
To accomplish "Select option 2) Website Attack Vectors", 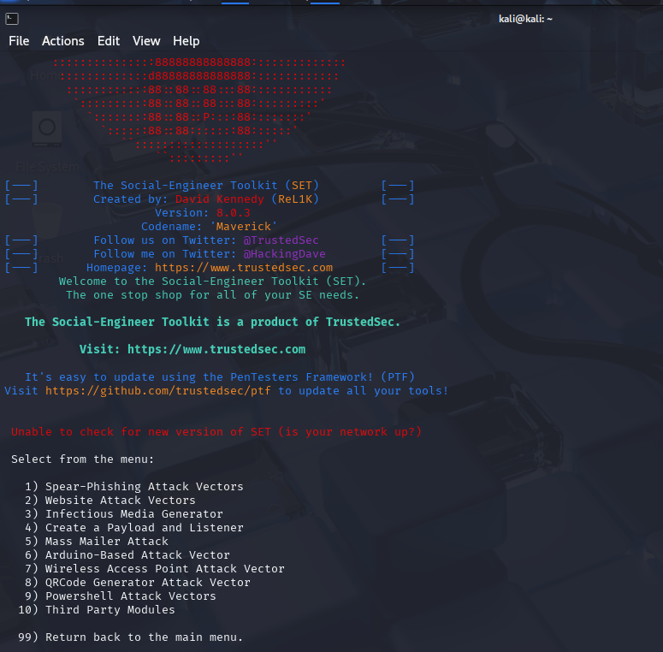I will pos(110,501).
